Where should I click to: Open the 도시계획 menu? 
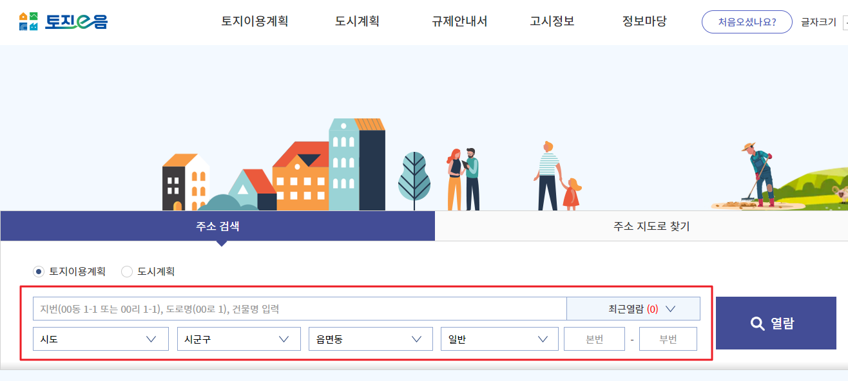coord(356,21)
